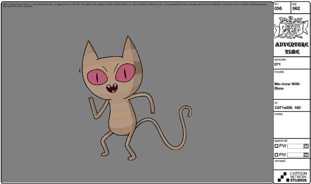Click the page number 062 field
Image resolution: width=311 pixels, height=184 pixels.
click(300, 8)
